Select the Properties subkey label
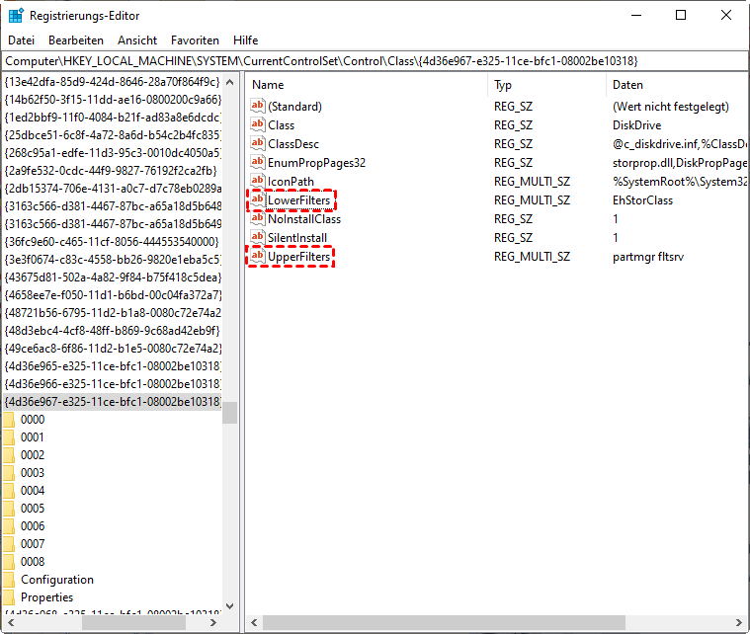The width and height of the screenshot is (750, 634). click(46, 597)
